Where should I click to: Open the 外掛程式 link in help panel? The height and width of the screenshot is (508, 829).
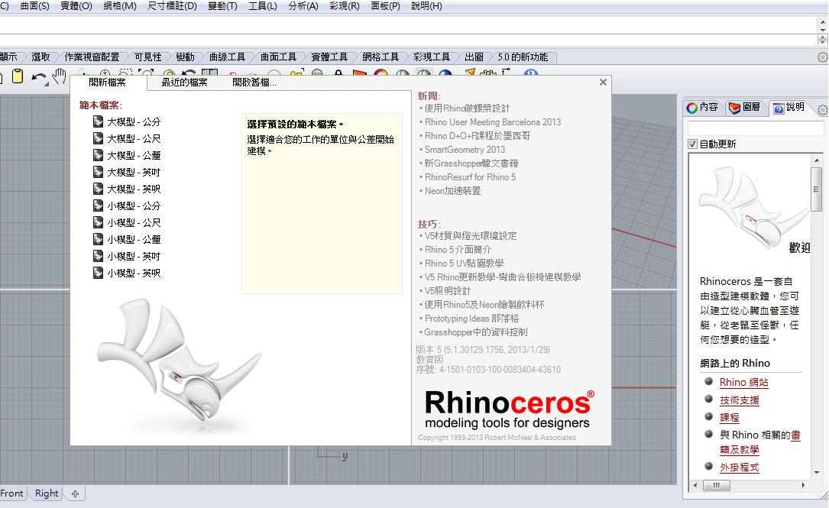tap(739, 468)
